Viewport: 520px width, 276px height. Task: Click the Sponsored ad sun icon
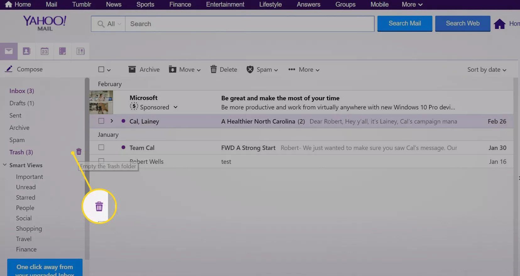coord(134,107)
